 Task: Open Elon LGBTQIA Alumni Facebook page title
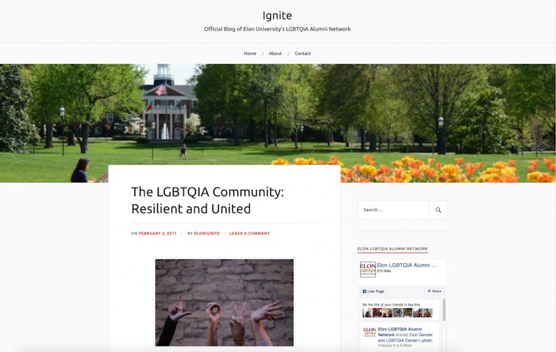(407, 265)
